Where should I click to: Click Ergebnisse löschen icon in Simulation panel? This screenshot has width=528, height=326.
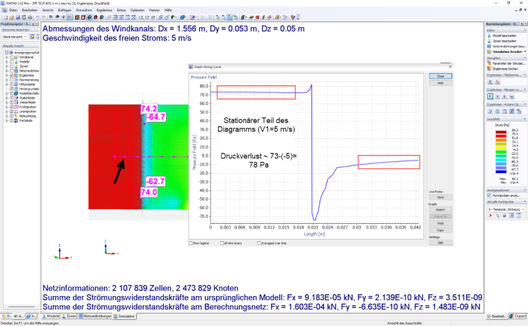[489, 68]
